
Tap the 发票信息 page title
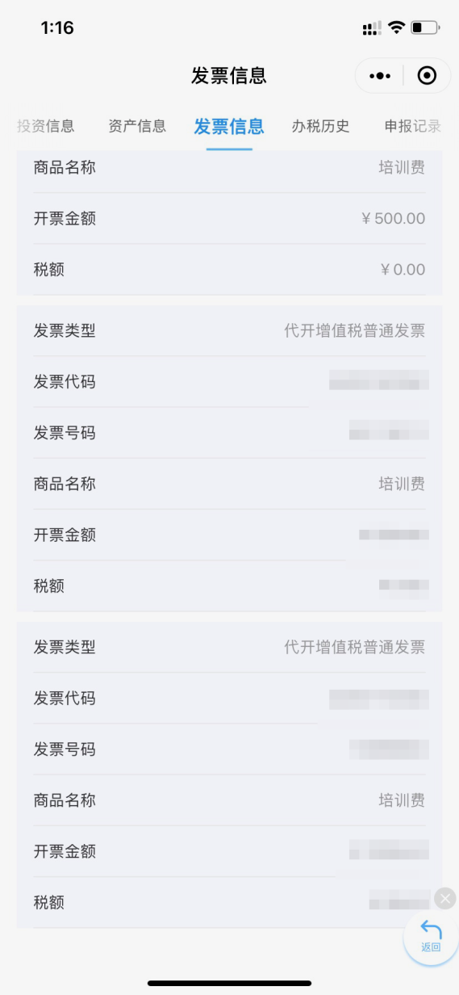tap(229, 76)
